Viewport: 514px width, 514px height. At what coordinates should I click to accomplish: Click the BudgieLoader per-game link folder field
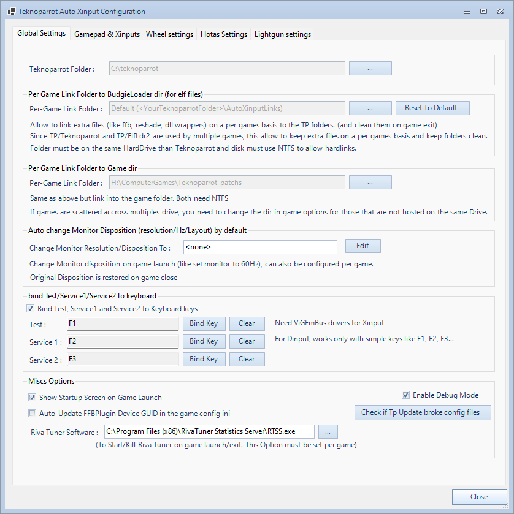[x=227, y=108]
